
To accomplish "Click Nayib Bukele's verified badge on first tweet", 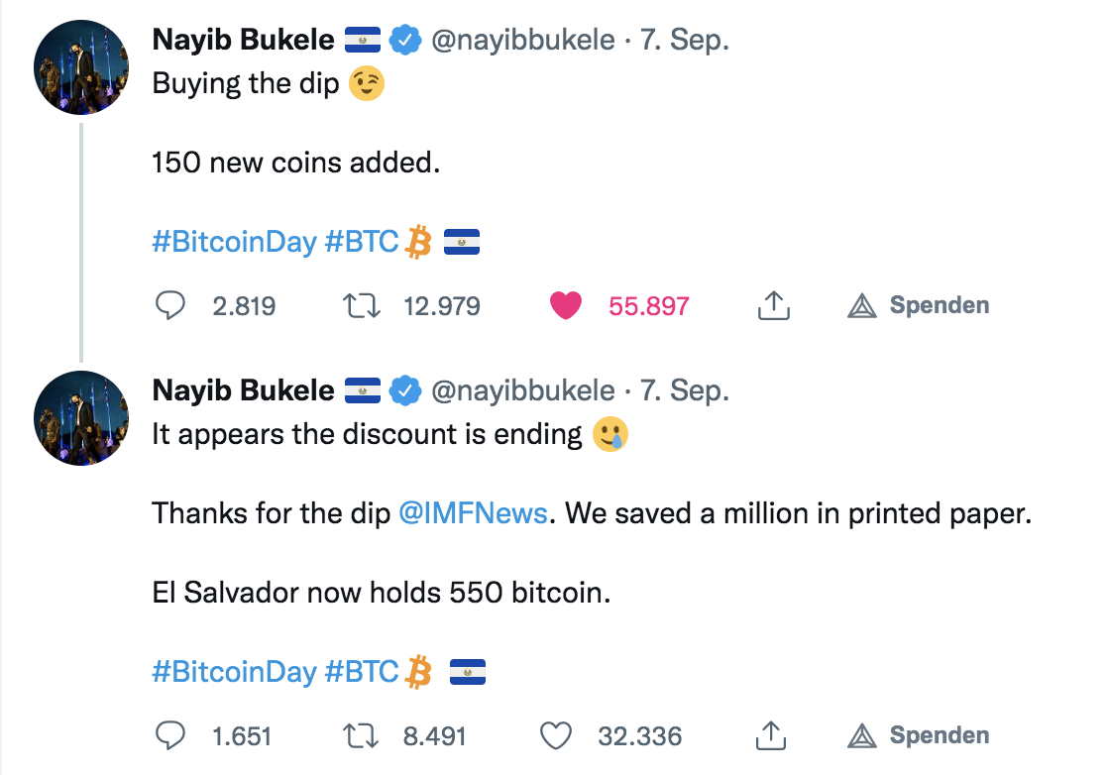I will pyautogui.click(x=406, y=39).
